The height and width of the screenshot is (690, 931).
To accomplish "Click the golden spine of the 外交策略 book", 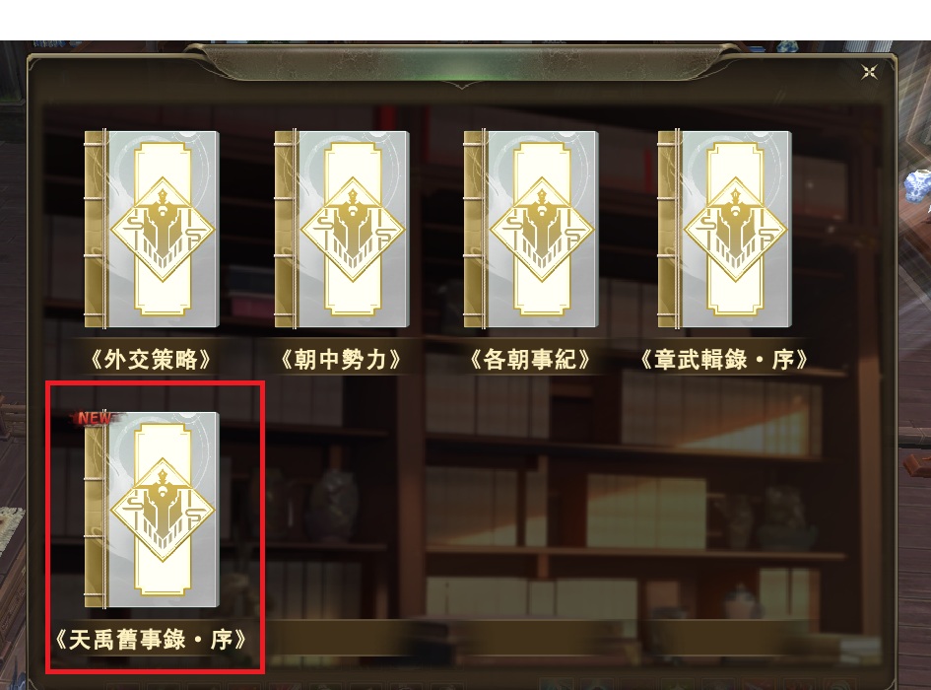I will click(95, 230).
